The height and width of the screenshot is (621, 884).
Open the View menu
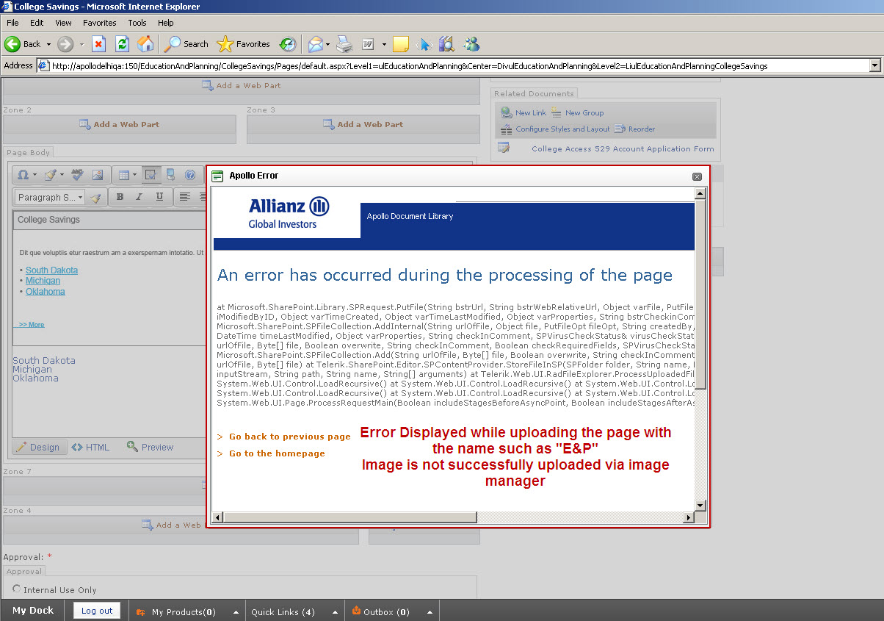pos(64,23)
